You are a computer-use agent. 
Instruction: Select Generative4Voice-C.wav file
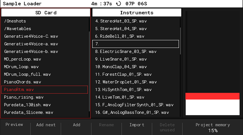point(31,36)
